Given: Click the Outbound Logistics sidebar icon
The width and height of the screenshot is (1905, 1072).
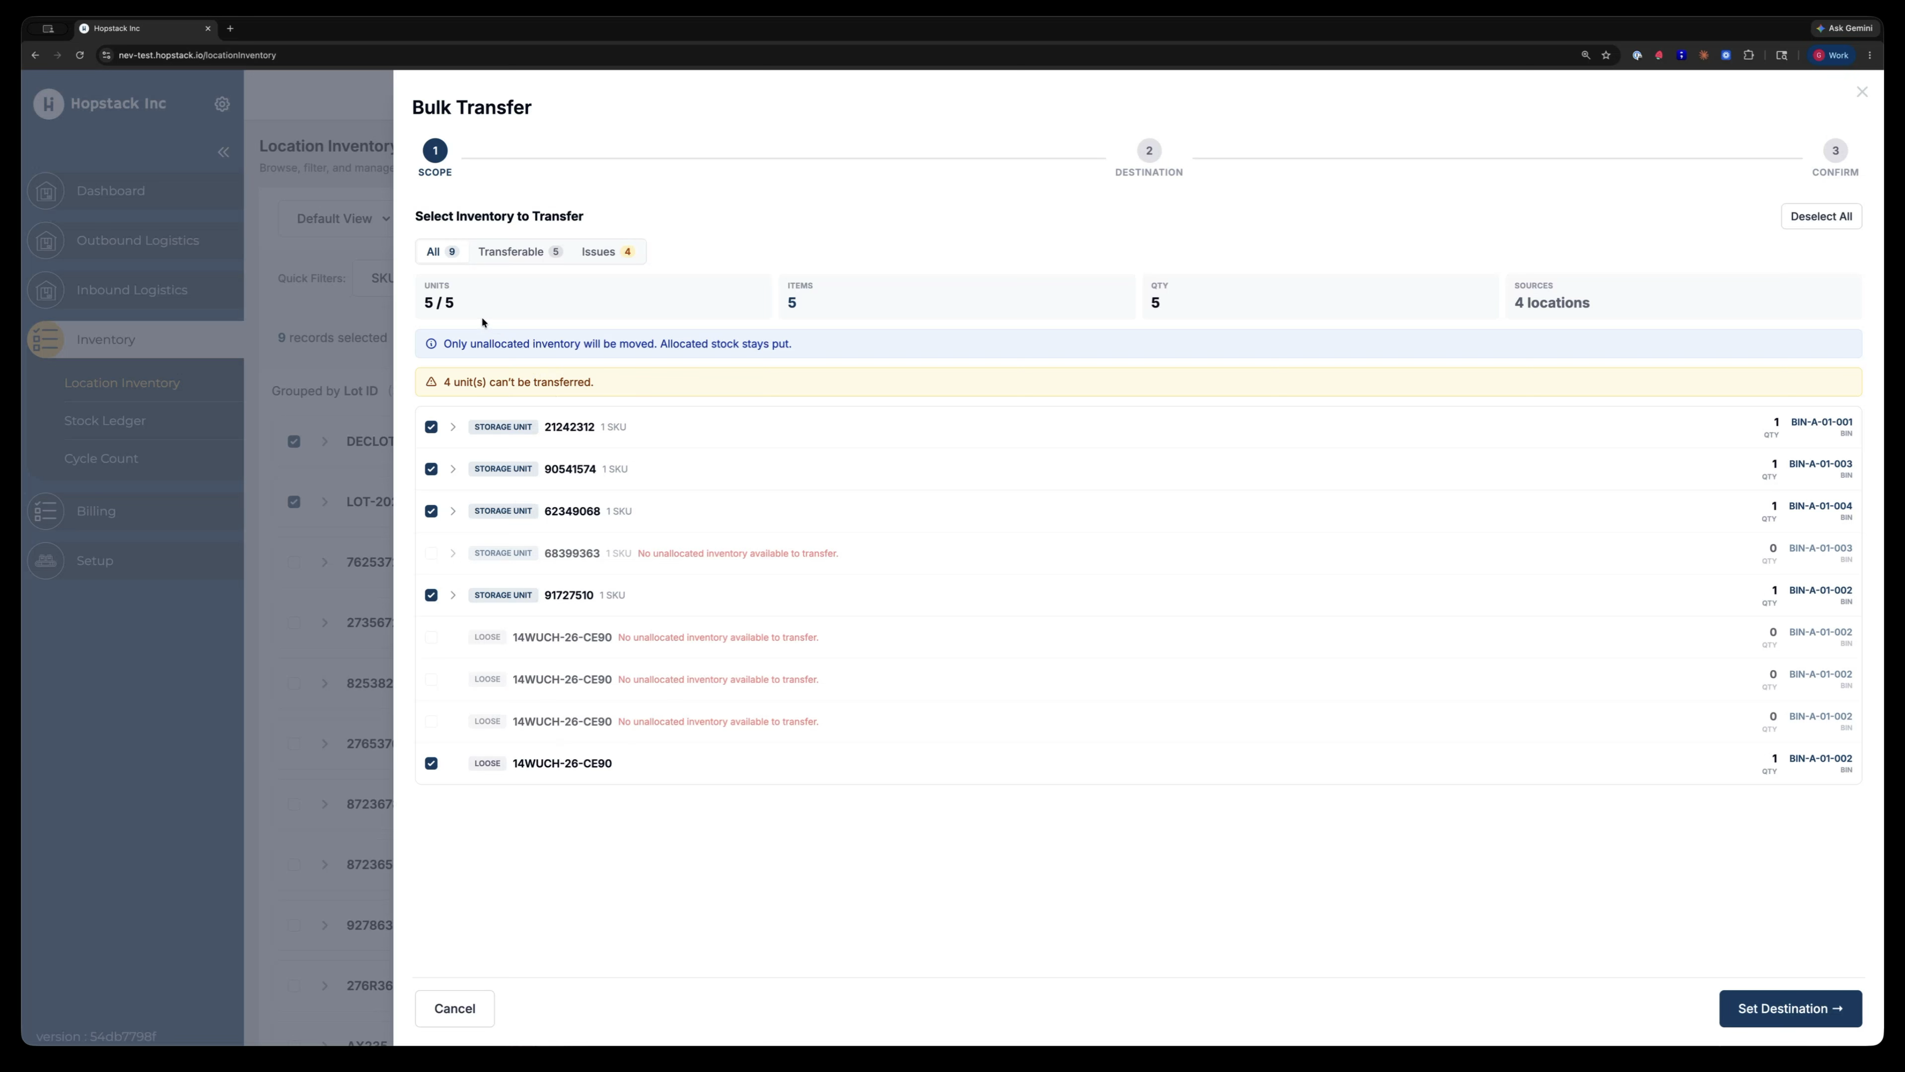Looking at the screenshot, I should coord(46,241).
